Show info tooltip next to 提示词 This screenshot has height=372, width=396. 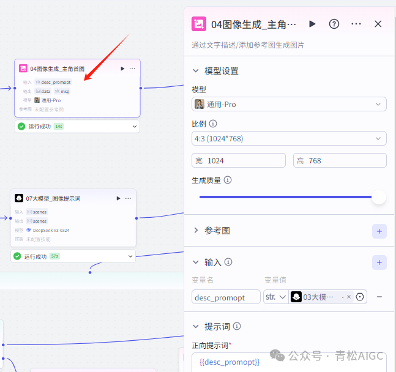[237, 326]
